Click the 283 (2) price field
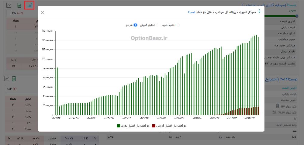Viewport: 304px width, 145px height. tap(21, 88)
